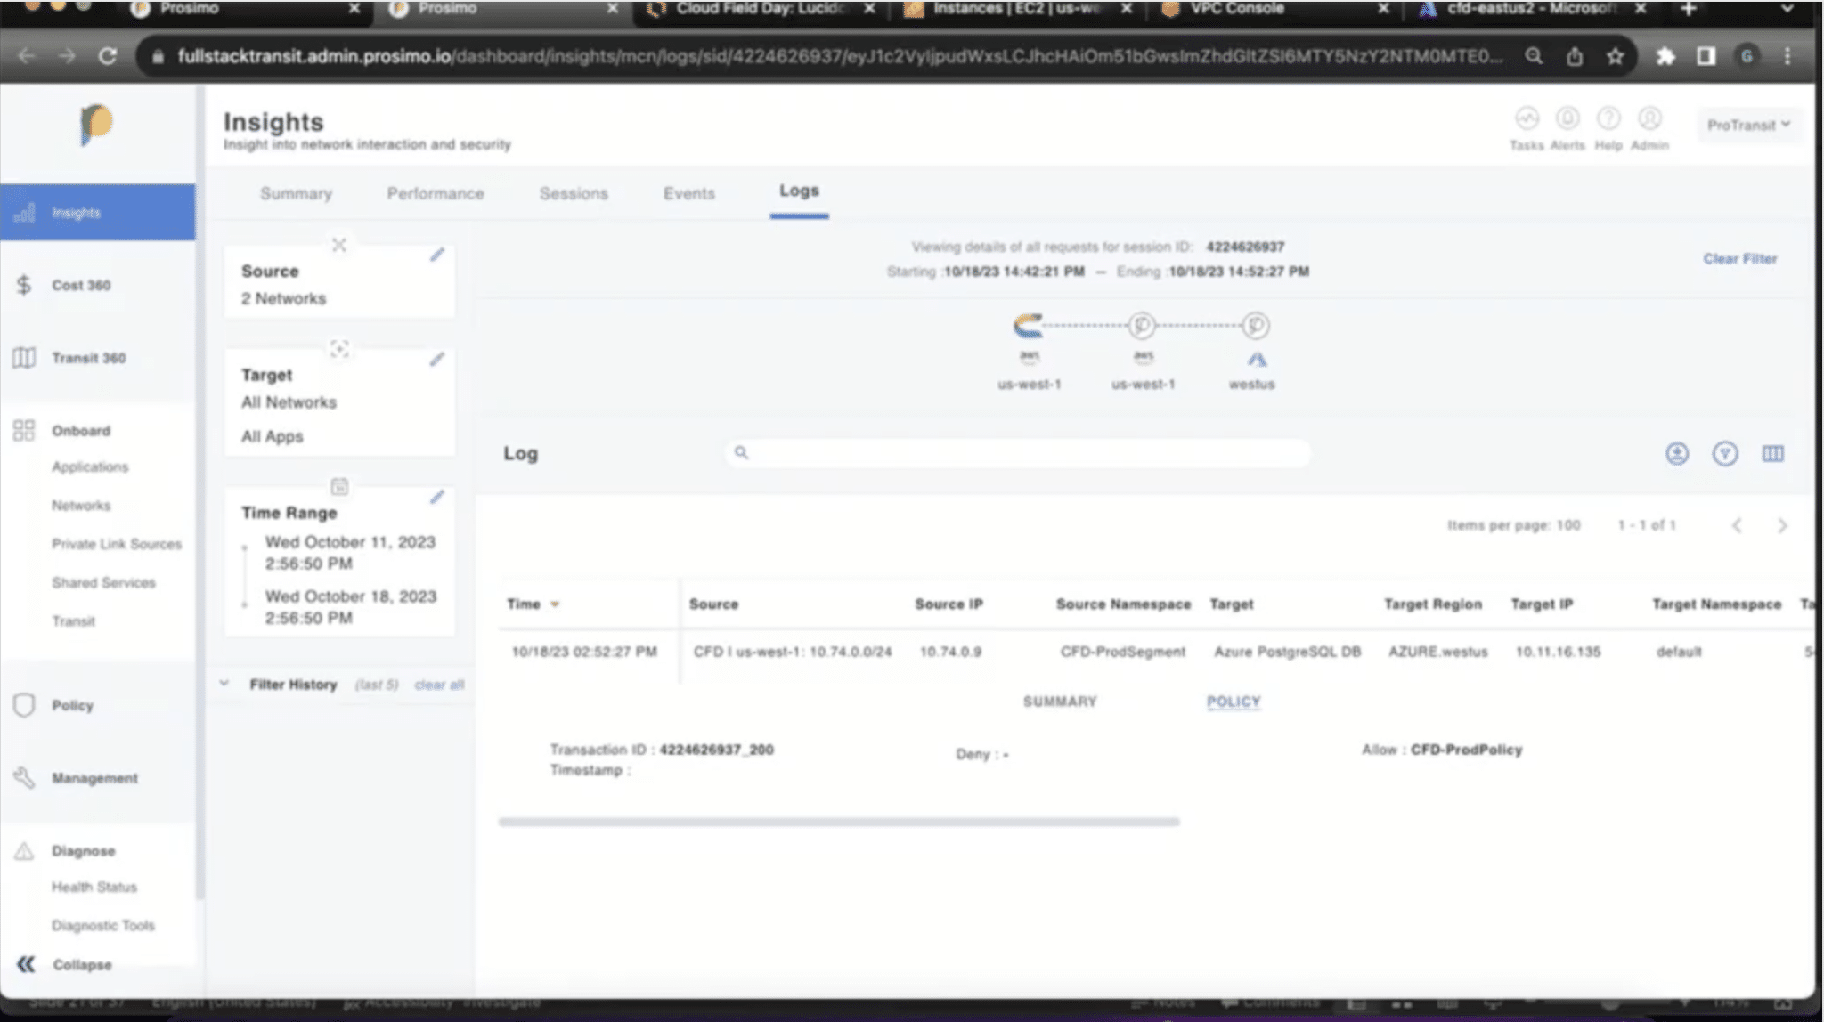Switch to the Sessions tab

(x=573, y=193)
